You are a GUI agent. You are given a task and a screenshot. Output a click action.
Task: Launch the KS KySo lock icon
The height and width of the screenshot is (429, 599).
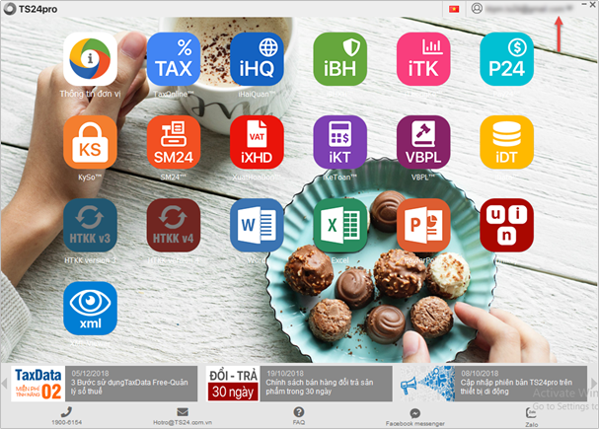pyautogui.click(x=90, y=142)
